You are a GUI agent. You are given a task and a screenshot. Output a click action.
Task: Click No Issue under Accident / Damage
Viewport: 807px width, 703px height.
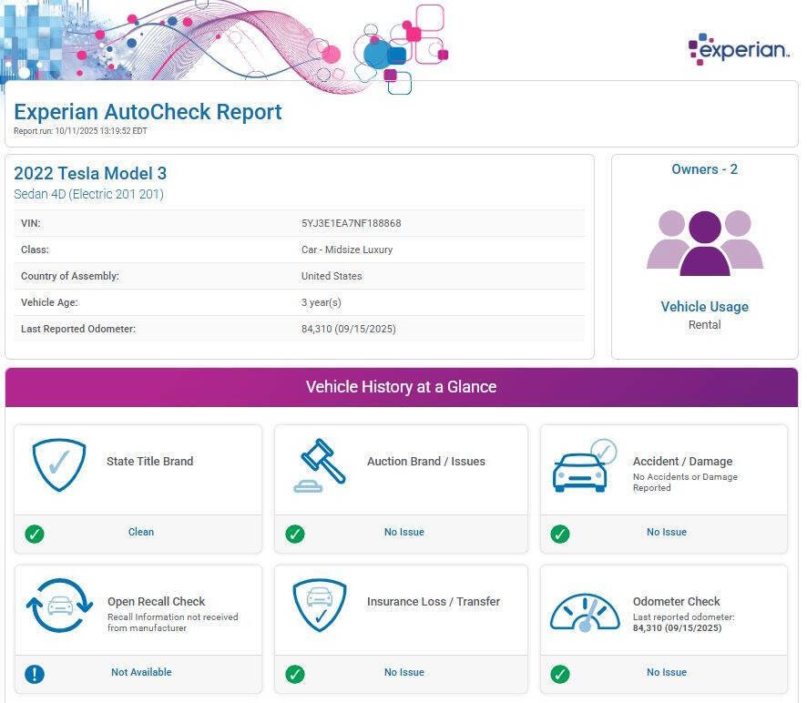point(666,532)
